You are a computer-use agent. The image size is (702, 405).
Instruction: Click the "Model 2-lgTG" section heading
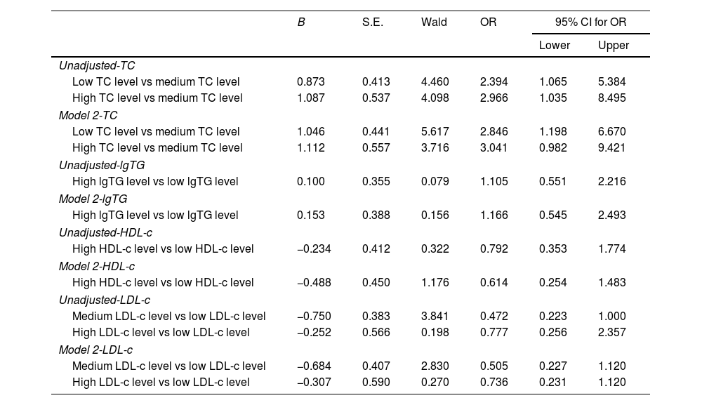(x=93, y=199)
